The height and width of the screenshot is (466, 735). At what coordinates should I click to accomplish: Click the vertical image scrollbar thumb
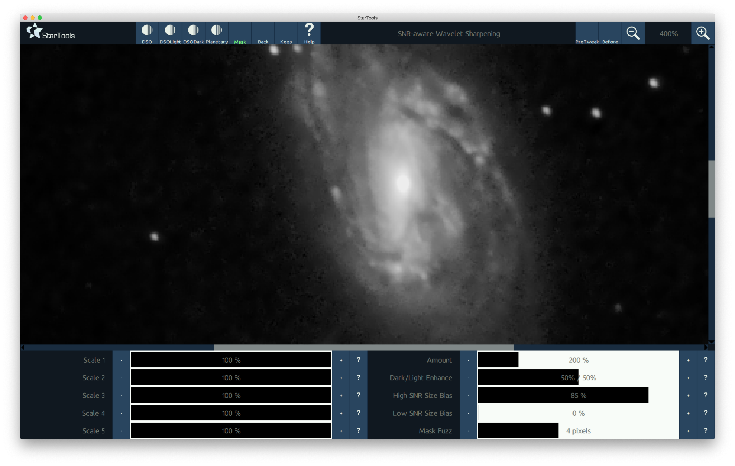(712, 189)
